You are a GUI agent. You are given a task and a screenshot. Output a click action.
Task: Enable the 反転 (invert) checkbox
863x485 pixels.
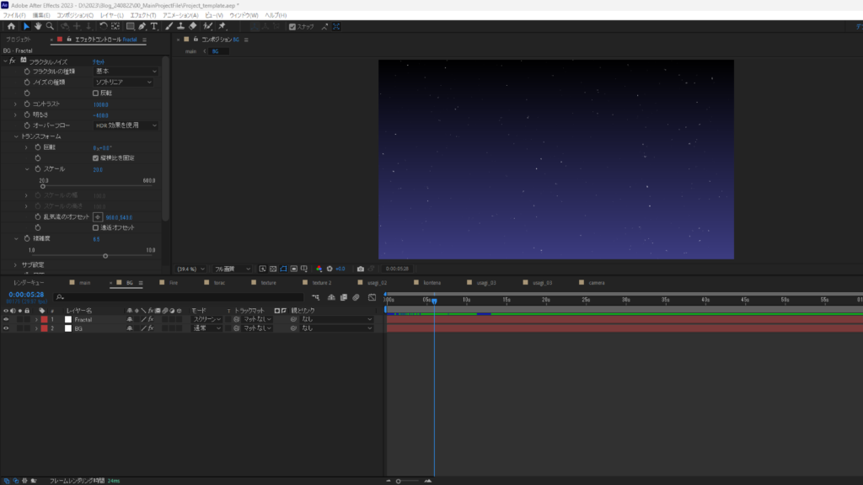(95, 93)
